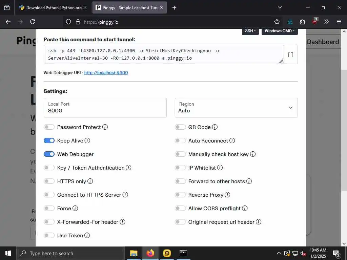Viewport: 347px width, 260px height.
Task: Go back to previous page
Action: coord(8,22)
